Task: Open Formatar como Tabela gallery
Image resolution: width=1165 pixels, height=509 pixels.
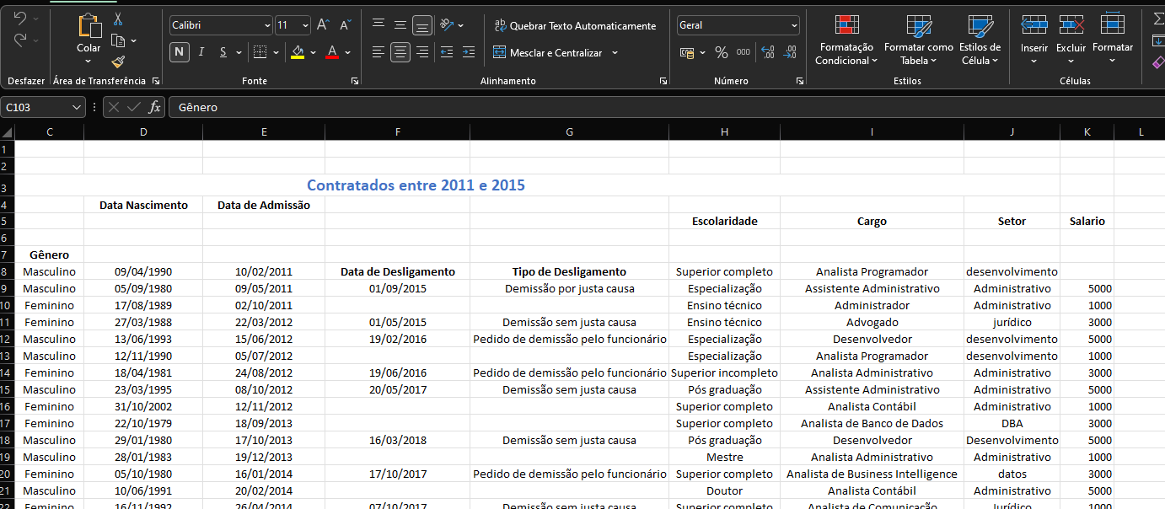Action: tap(919, 40)
